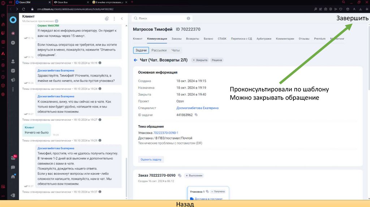Collapse the client chat panel with the chevron
This screenshot has height=207, width=370.
[122, 19]
